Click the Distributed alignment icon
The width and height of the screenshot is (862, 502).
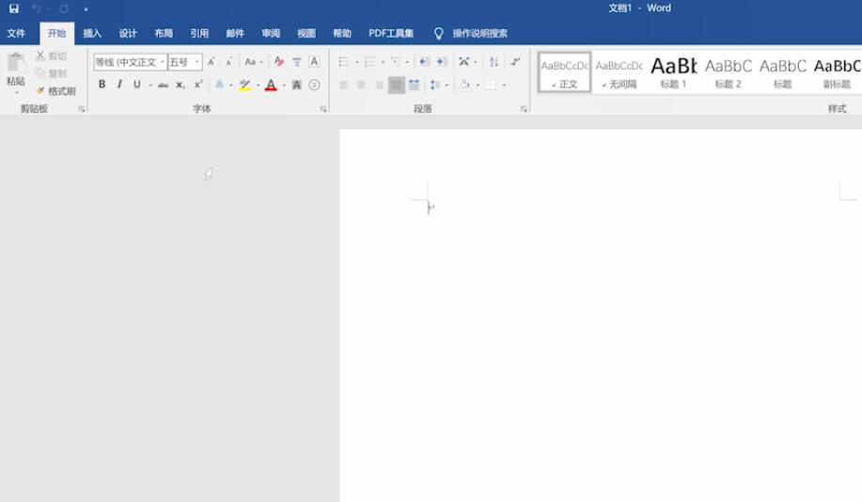tap(414, 85)
